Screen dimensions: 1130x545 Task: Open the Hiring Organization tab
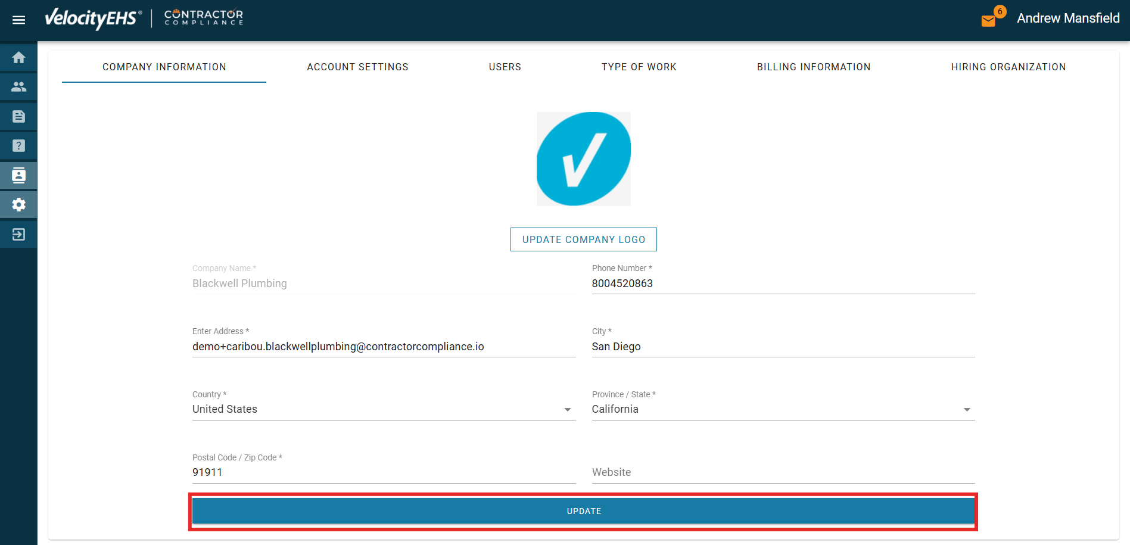1008,67
